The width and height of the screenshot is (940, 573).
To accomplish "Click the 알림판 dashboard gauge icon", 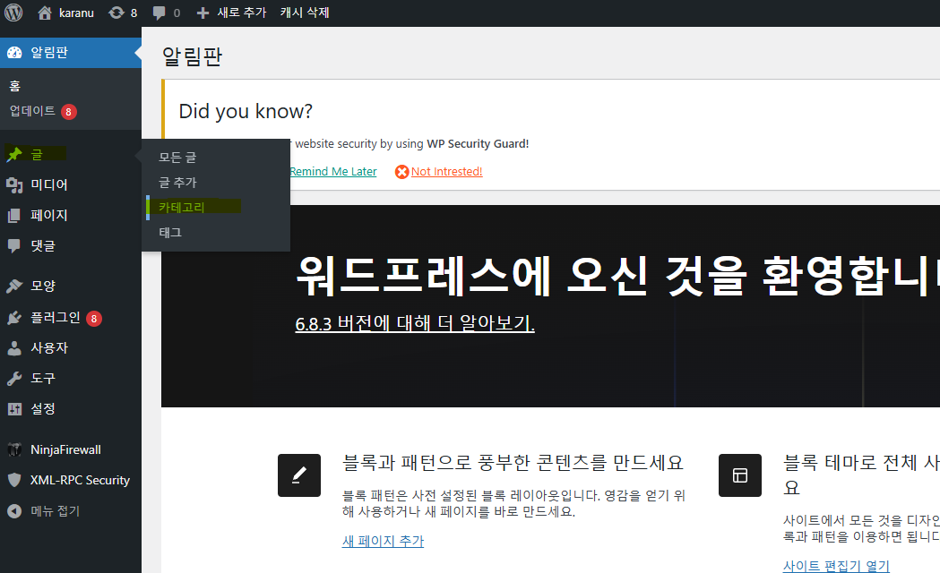I will tap(14, 53).
